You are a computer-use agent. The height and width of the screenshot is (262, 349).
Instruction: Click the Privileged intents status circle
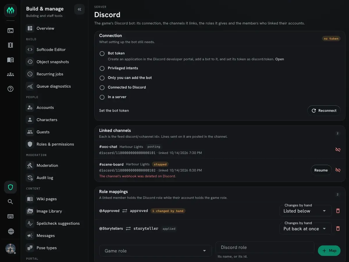pos(102,68)
